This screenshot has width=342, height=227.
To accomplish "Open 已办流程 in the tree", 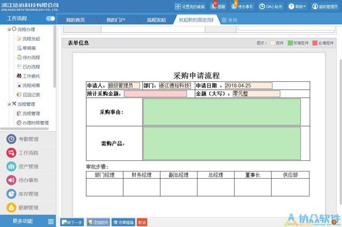I will coord(28,67).
